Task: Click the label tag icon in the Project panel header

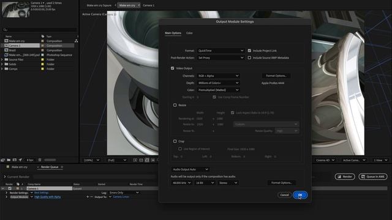Action: point(42,37)
